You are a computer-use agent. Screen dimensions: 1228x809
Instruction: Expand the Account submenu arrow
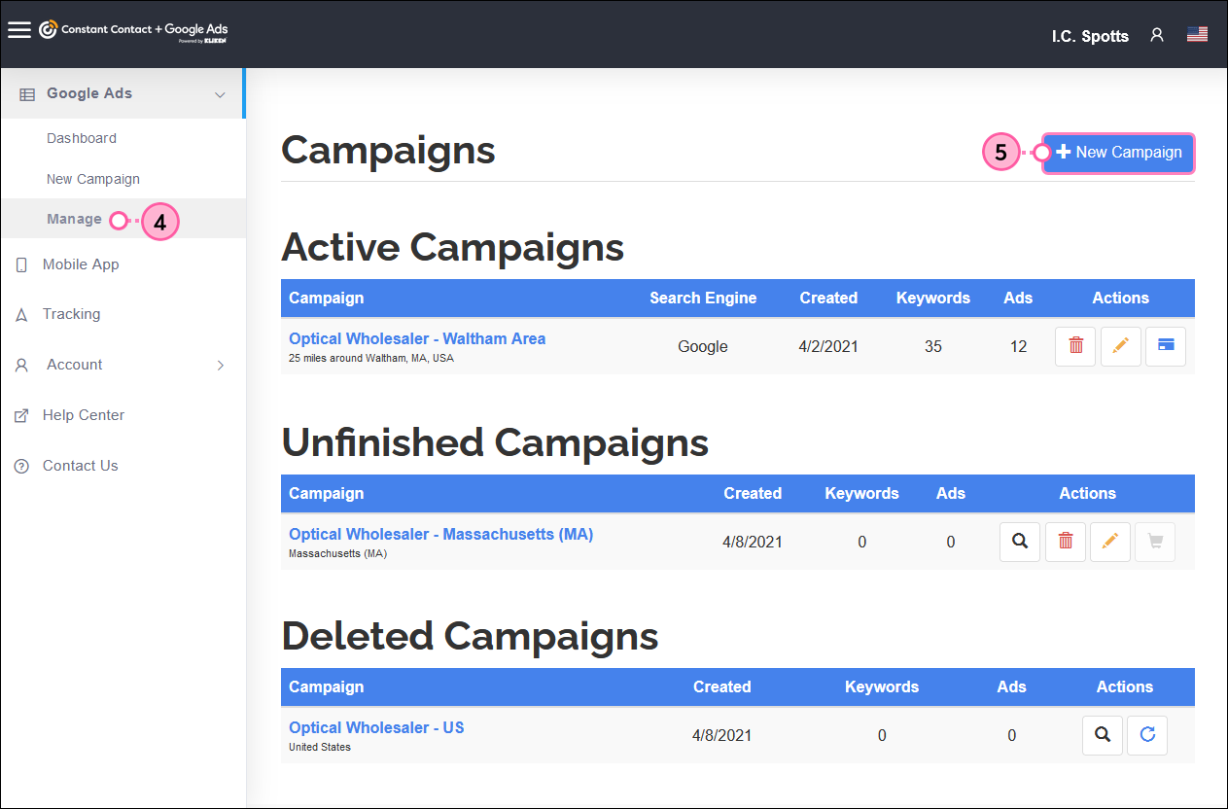click(221, 366)
